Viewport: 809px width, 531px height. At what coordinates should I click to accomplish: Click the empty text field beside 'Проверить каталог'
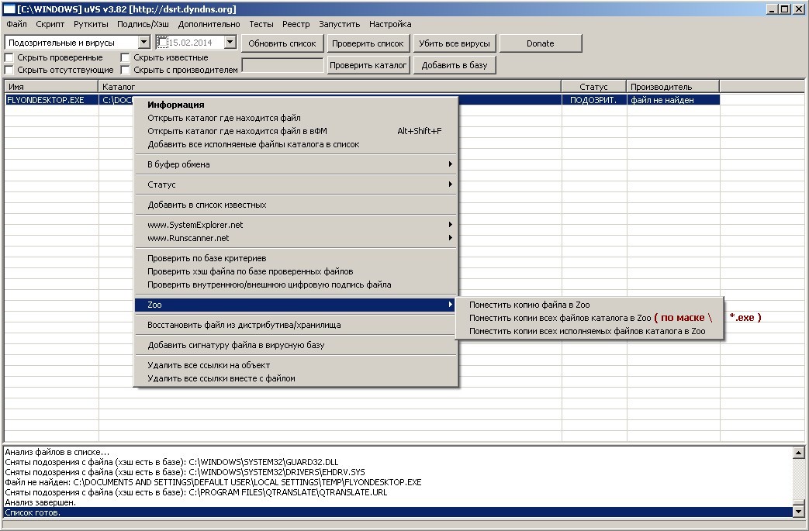click(282, 65)
